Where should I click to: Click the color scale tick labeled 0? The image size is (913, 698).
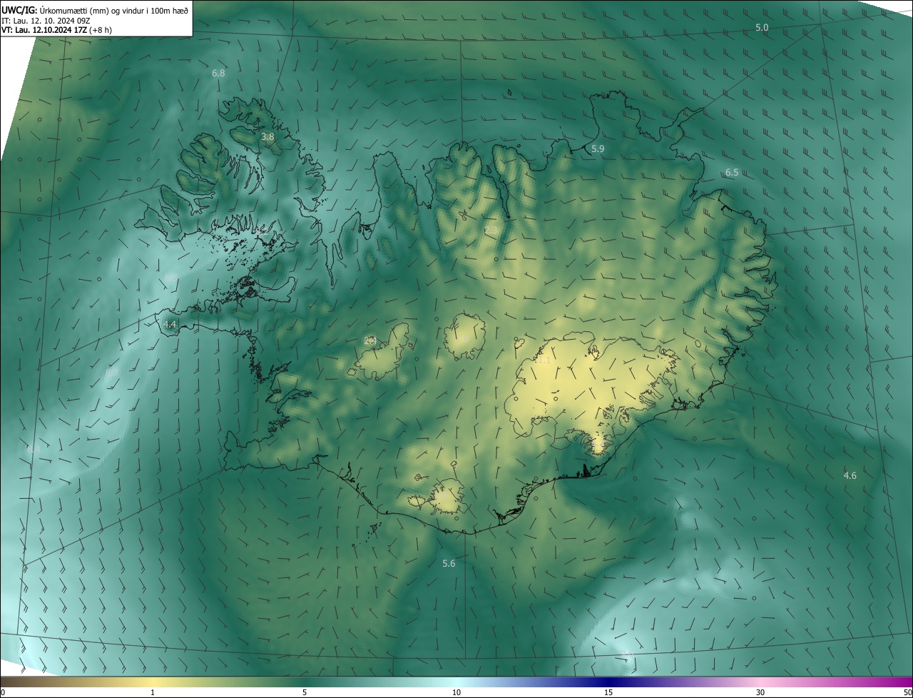pos(3,692)
